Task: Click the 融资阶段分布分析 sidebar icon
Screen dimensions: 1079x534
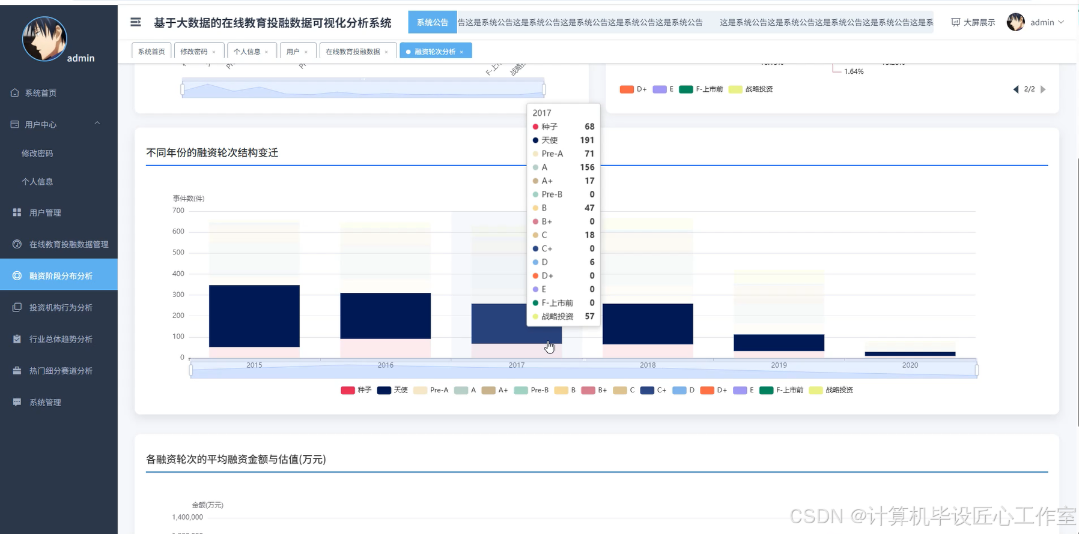Action: coord(17,276)
